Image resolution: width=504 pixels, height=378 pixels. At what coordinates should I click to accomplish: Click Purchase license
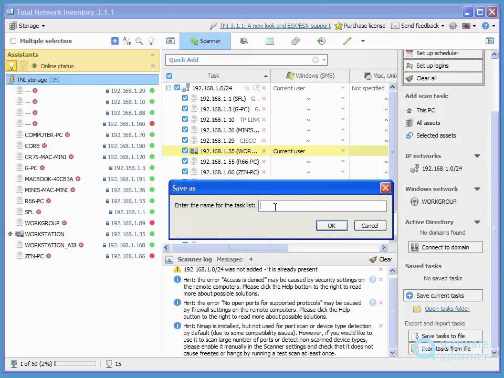[360, 26]
